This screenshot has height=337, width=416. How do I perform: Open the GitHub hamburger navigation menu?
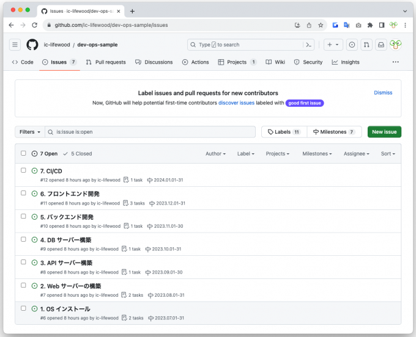click(x=15, y=45)
